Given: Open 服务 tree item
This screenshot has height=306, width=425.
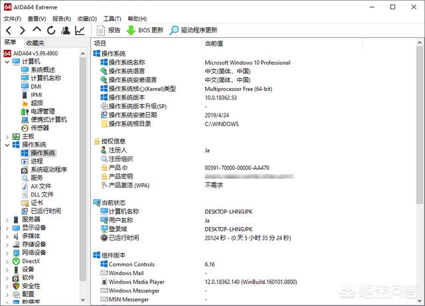Looking at the screenshot, I should coord(32,178).
